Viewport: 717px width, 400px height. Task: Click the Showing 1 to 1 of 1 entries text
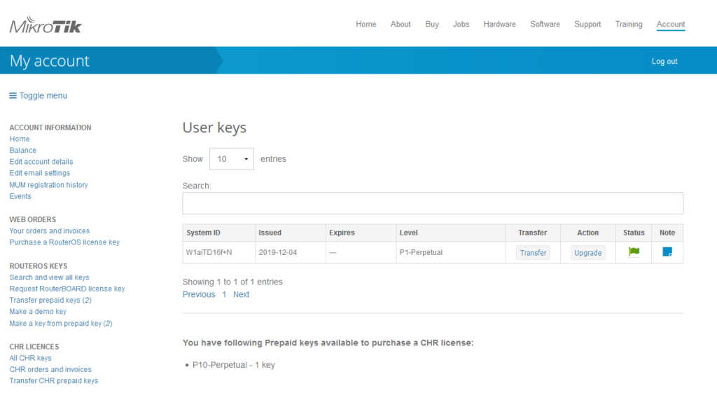(232, 282)
